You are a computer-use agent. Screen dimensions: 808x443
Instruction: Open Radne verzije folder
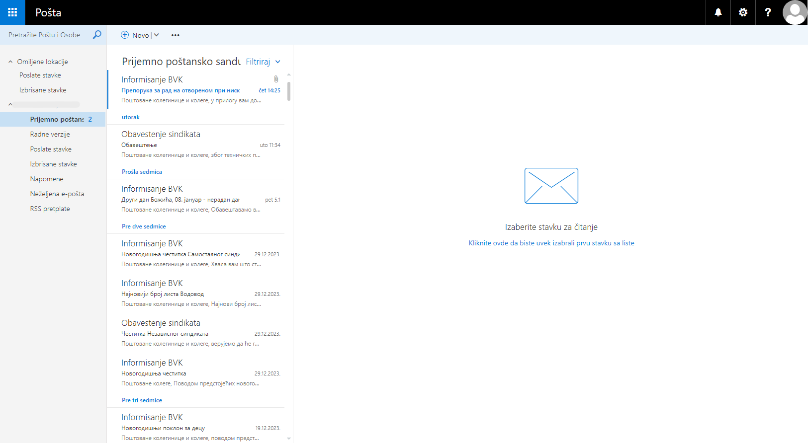50,134
